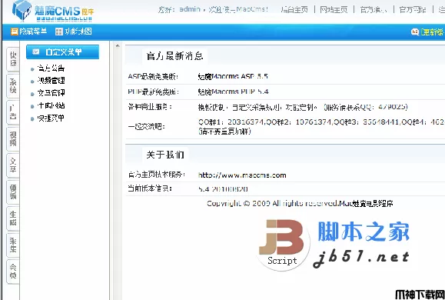Image resolution: width=445 pixels, height=300 pixels.
Task: Click the chat bubble icon in the blue bar
Action: (x=415, y=32)
